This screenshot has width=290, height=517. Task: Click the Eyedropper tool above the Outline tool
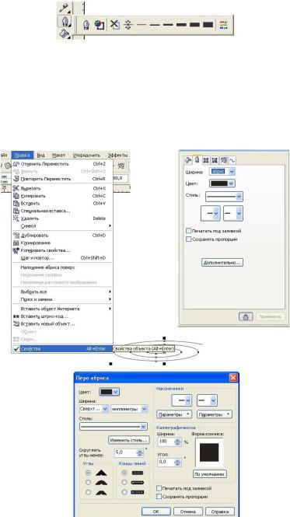pos(64,8)
